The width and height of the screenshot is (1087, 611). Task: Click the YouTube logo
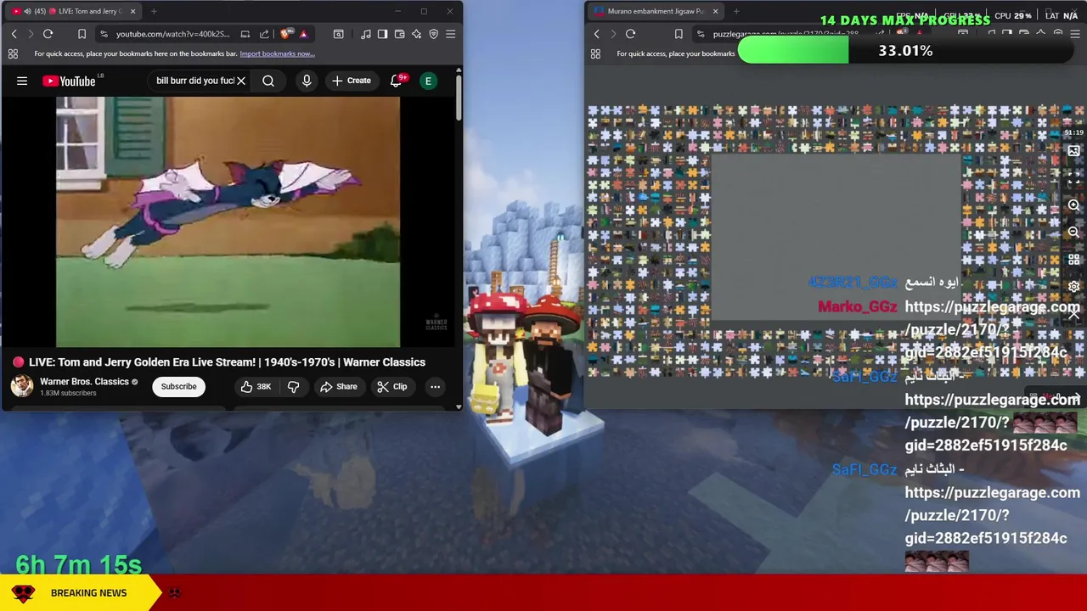pyautogui.click(x=70, y=81)
